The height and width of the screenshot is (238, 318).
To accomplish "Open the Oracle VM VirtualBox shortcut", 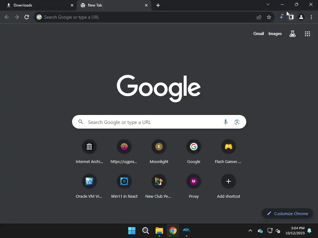I will click(x=89, y=186).
